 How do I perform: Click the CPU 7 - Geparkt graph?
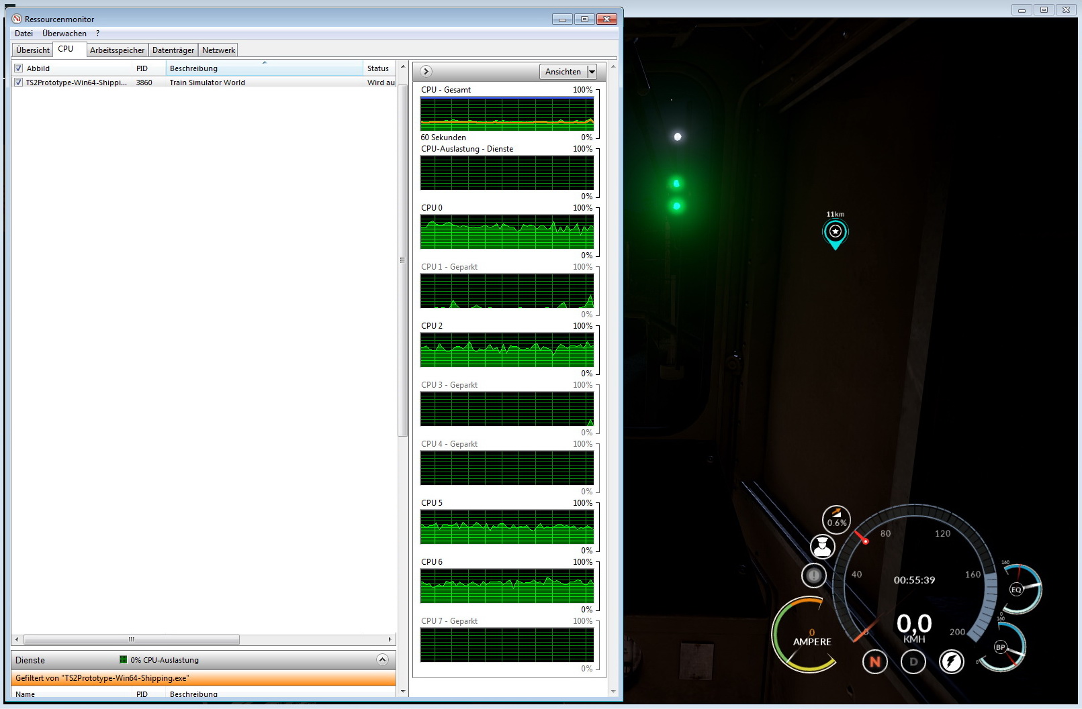tap(507, 645)
